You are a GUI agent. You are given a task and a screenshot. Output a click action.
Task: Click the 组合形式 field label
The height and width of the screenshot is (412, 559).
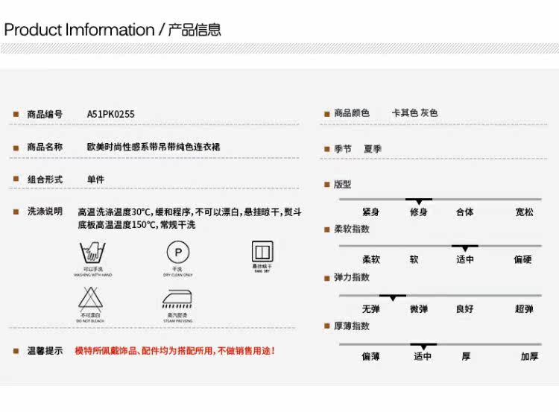[x=45, y=180]
